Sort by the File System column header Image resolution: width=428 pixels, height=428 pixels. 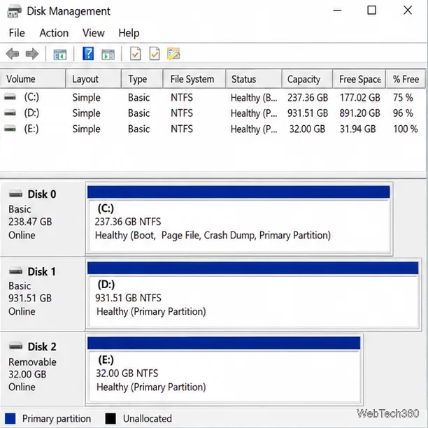(x=194, y=79)
